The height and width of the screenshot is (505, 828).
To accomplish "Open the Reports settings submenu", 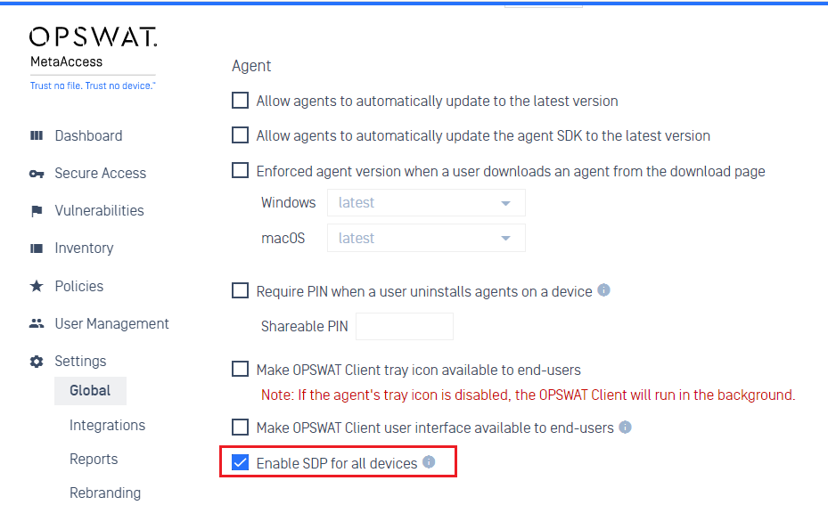I will pyautogui.click(x=94, y=459).
